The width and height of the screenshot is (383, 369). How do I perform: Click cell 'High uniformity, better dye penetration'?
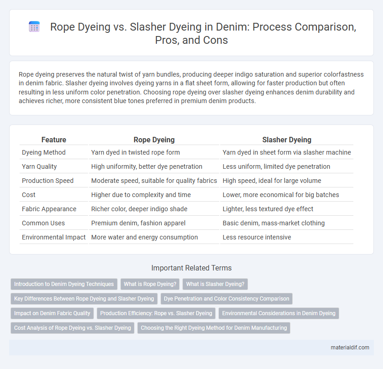pos(146,166)
